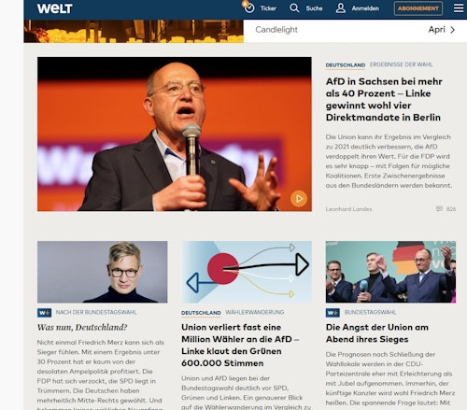The height and width of the screenshot is (410, 467).
Task: Open Die Angst der Union article
Action: 377,333
